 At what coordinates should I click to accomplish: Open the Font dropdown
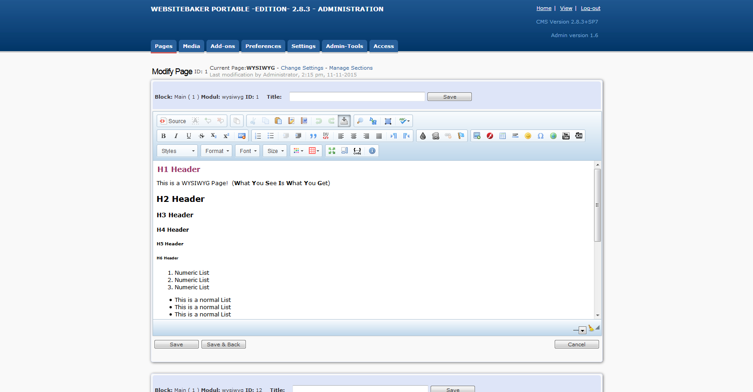pyautogui.click(x=248, y=151)
